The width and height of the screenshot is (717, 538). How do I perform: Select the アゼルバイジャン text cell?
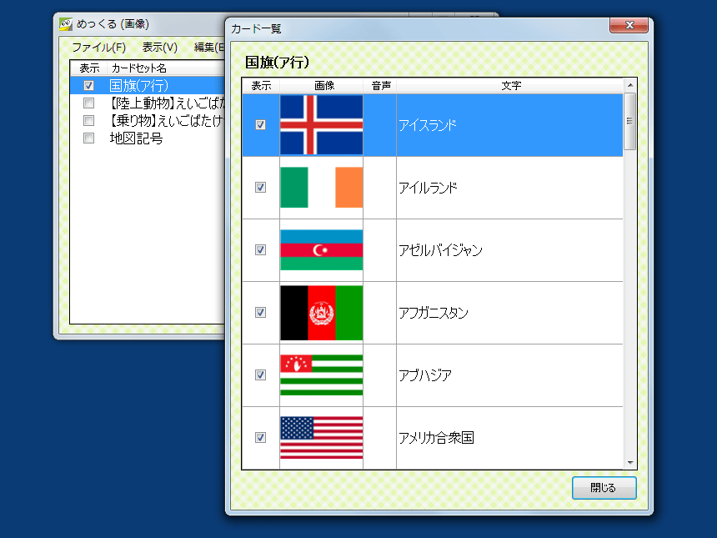[510, 250]
